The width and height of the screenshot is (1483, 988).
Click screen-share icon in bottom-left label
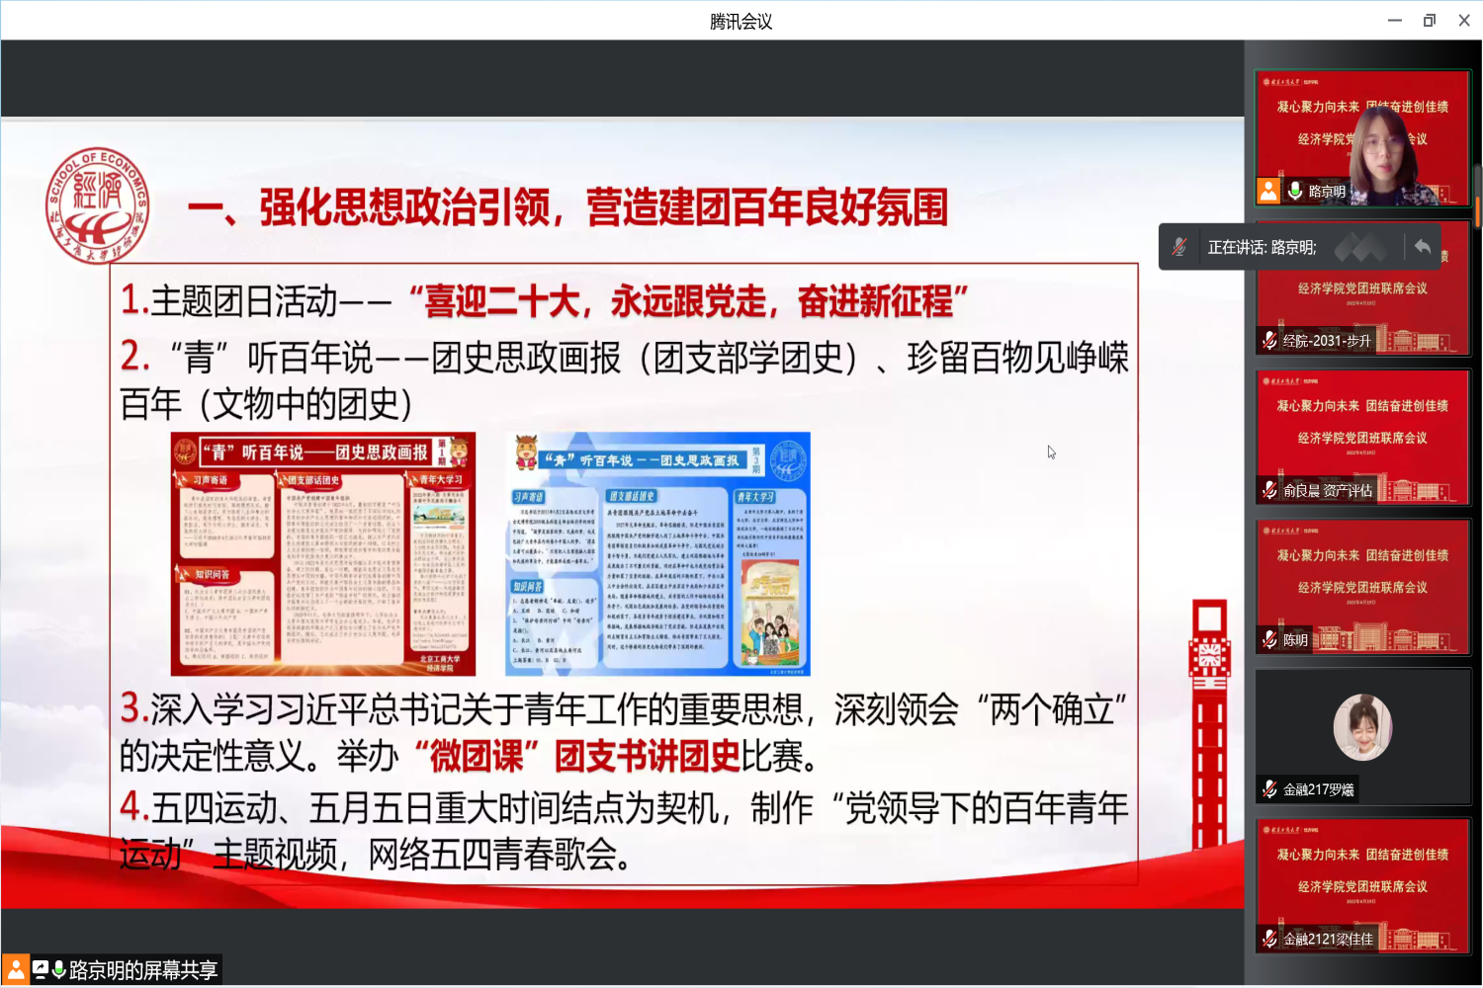pos(41,970)
